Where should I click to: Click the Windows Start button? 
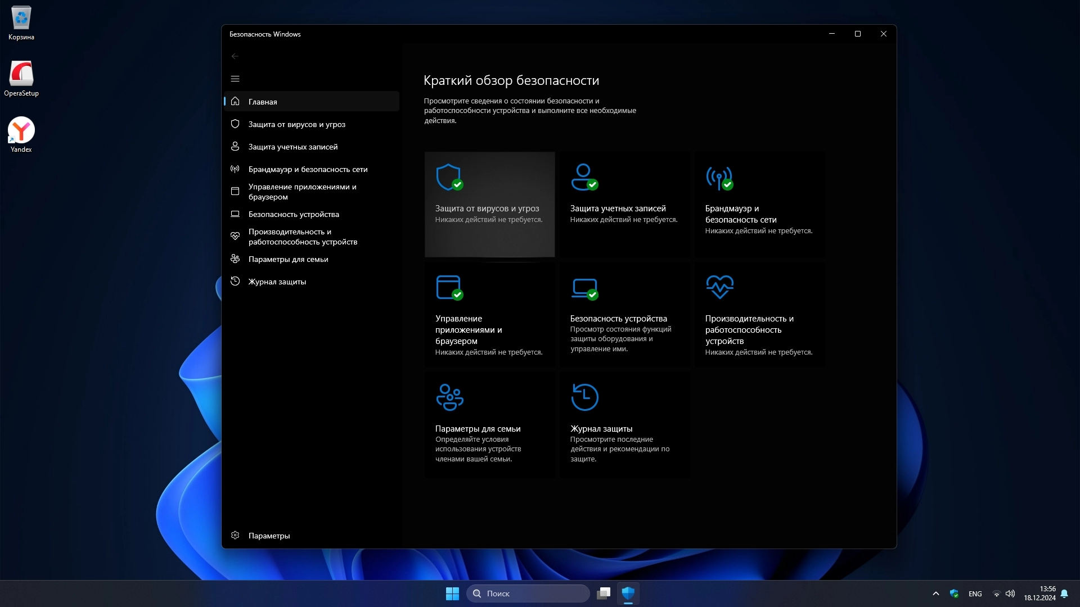(x=452, y=594)
